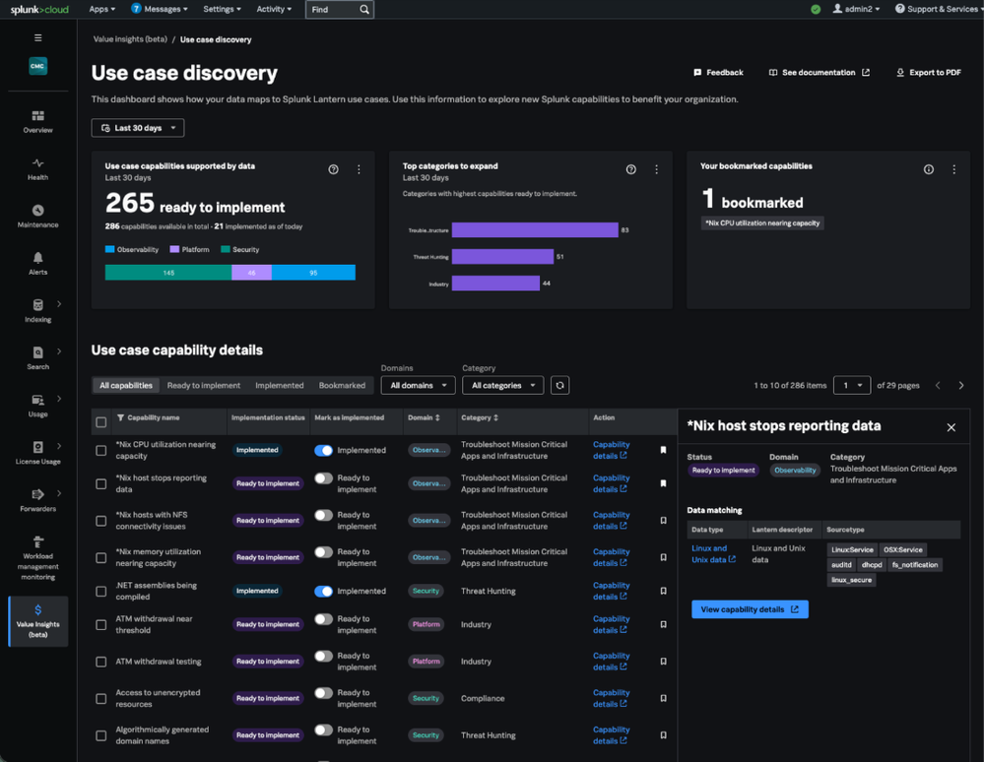
Task: Open Search in the sidebar
Action: pyautogui.click(x=38, y=358)
